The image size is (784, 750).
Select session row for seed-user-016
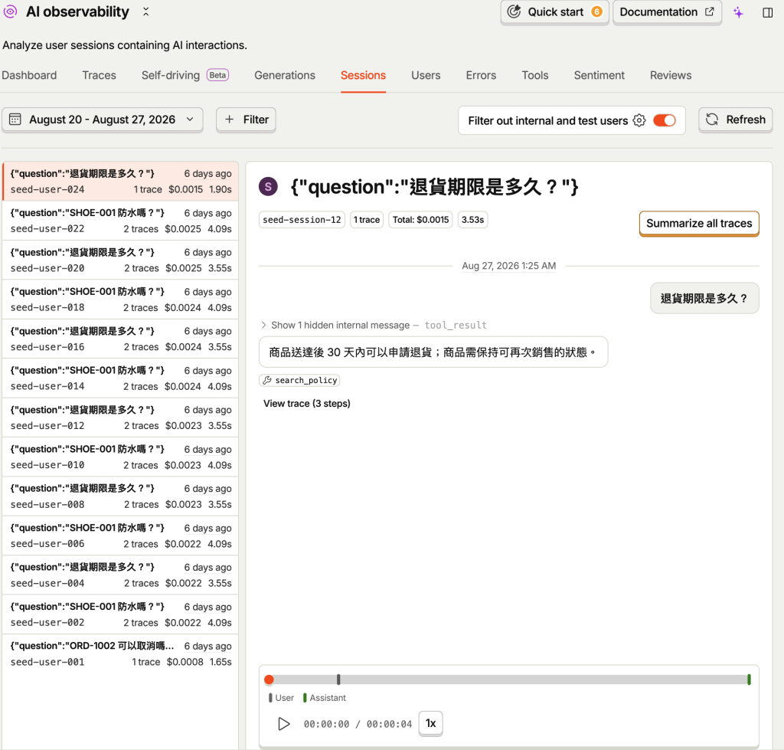click(120, 339)
